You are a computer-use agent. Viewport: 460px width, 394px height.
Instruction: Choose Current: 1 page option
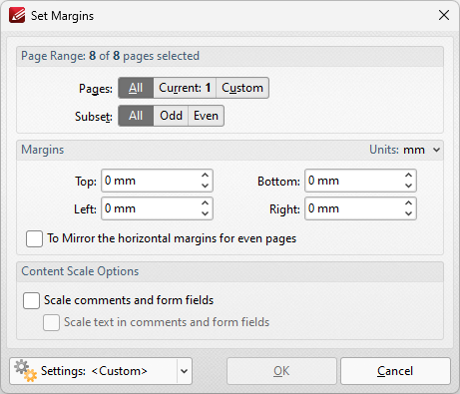click(185, 88)
